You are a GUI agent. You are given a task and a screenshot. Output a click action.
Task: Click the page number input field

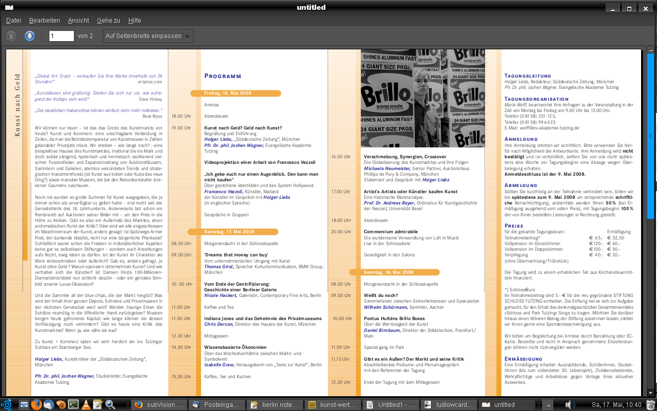point(62,36)
